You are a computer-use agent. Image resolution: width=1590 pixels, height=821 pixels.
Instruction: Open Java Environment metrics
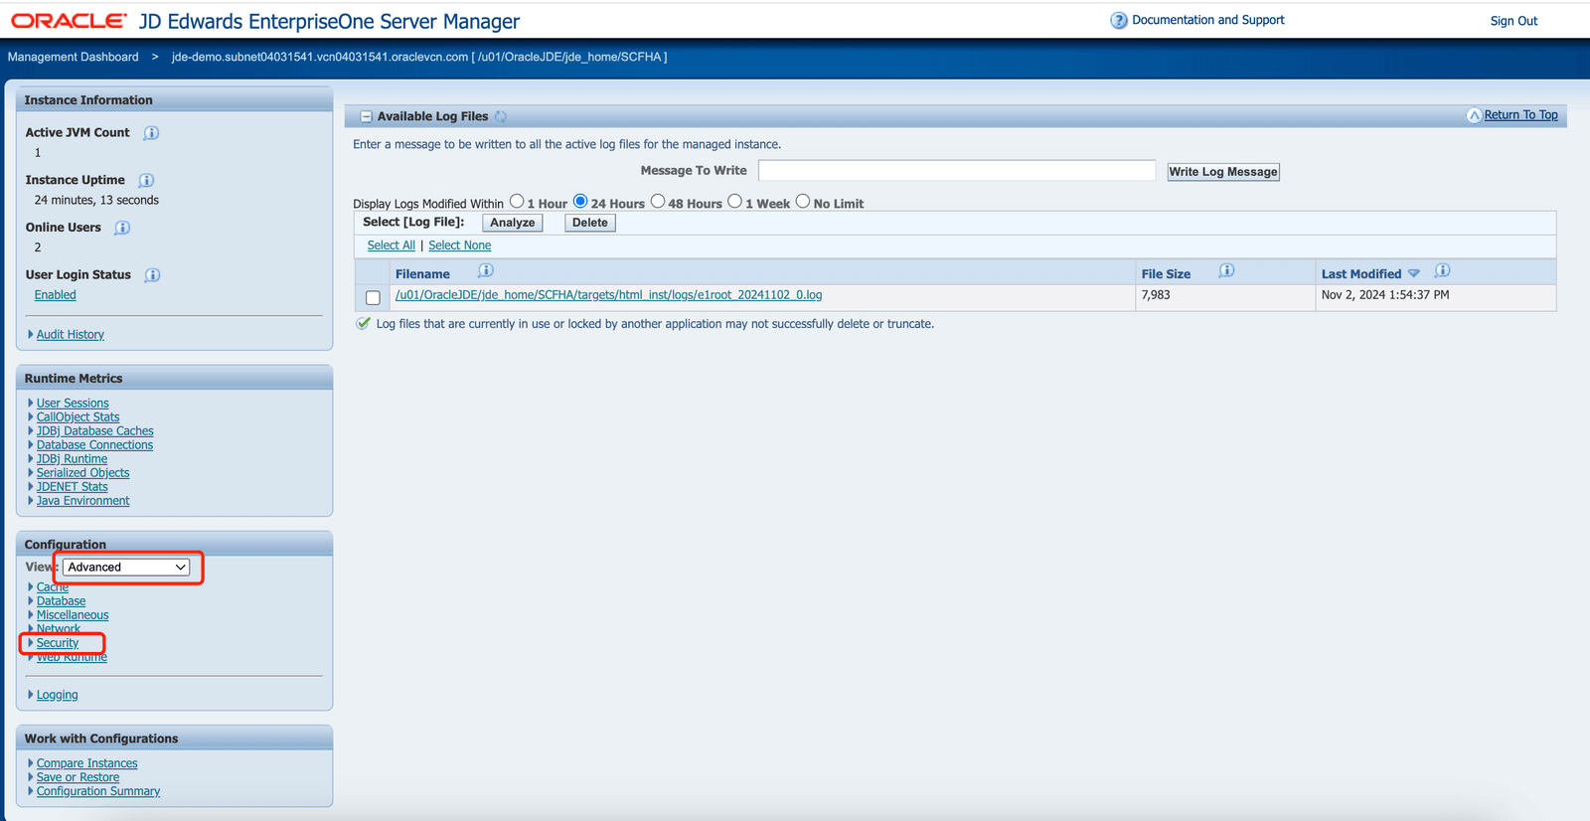(82, 501)
